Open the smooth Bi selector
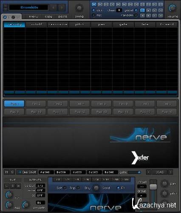The width and height of the screenshot is (181, 213). 40,203
